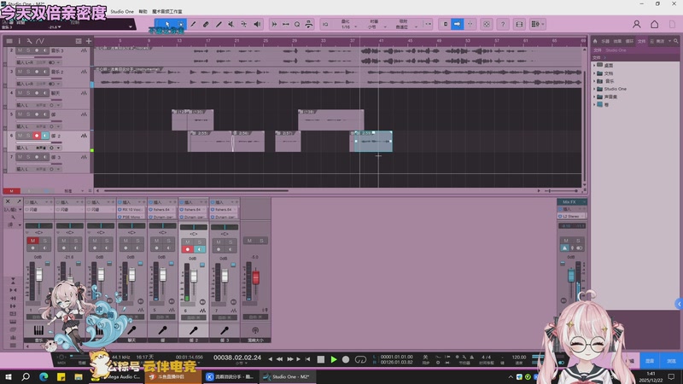The image size is (683, 384).
Task: Click the IQ button in toolbar
Action: pos(325,25)
